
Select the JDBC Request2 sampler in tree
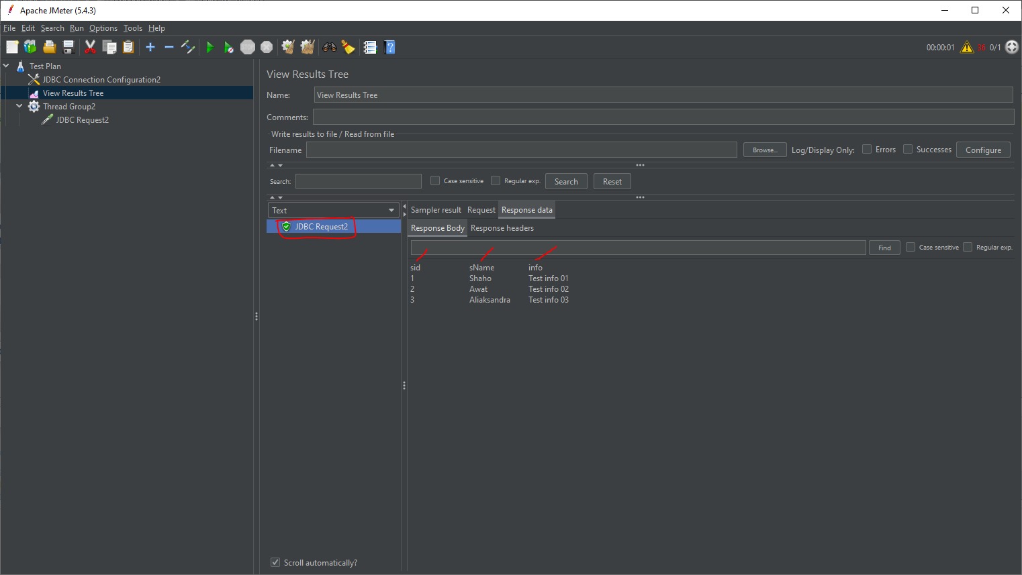[x=82, y=120]
